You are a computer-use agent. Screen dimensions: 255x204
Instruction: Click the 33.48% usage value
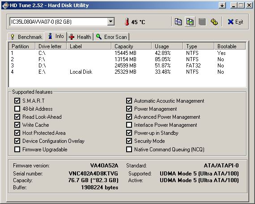pyautogui.click(x=163, y=72)
